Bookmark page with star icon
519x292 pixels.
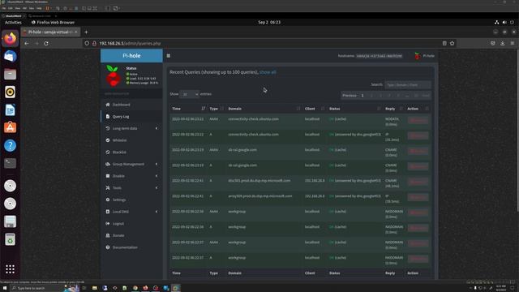pos(453,43)
